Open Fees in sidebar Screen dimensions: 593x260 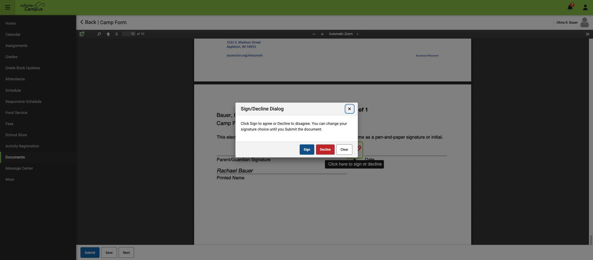pos(38,124)
